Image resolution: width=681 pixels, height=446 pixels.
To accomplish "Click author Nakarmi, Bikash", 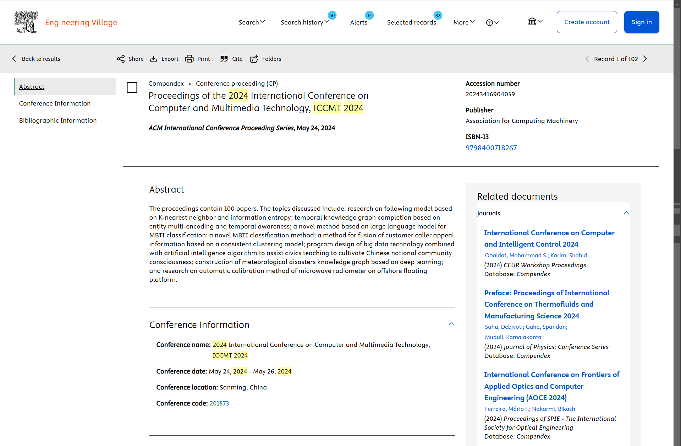I will coord(554,409).
